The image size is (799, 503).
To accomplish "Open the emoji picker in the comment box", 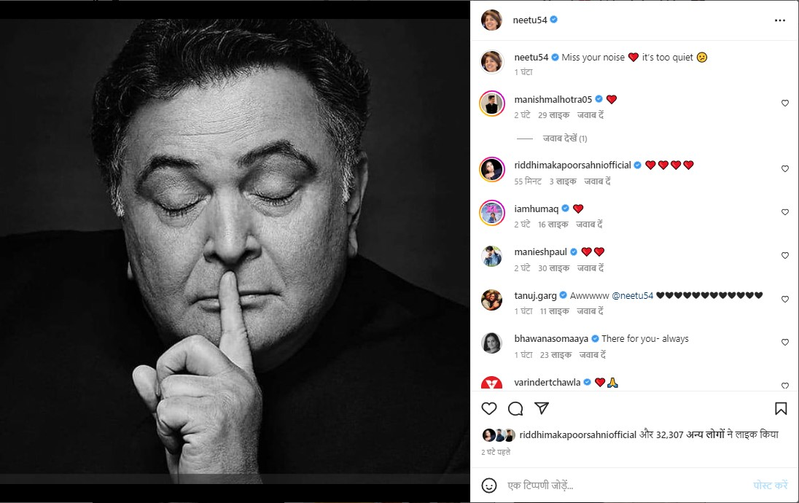I will point(490,485).
